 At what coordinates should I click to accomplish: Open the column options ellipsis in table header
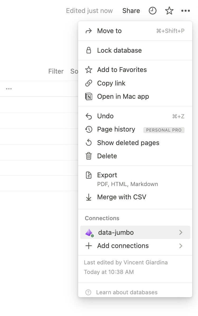(9, 89)
